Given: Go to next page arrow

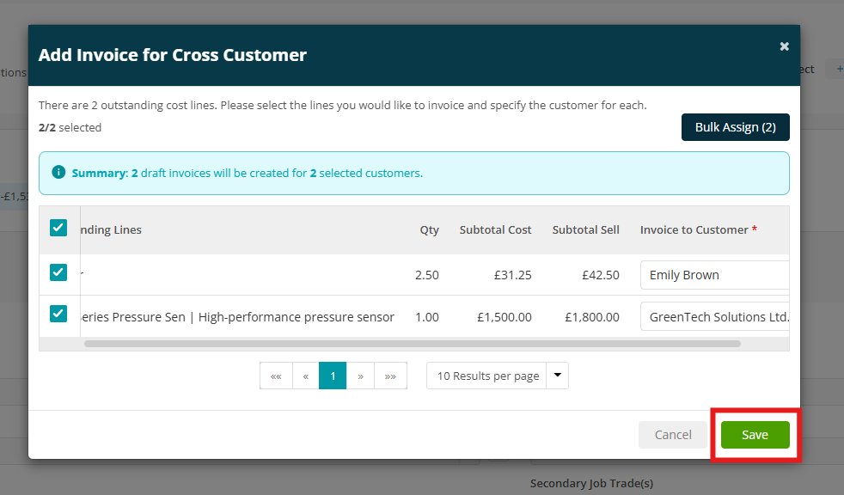Looking at the screenshot, I should click(x=361, y=376).
